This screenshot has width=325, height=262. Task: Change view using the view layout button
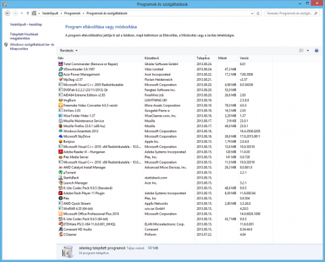301,50
